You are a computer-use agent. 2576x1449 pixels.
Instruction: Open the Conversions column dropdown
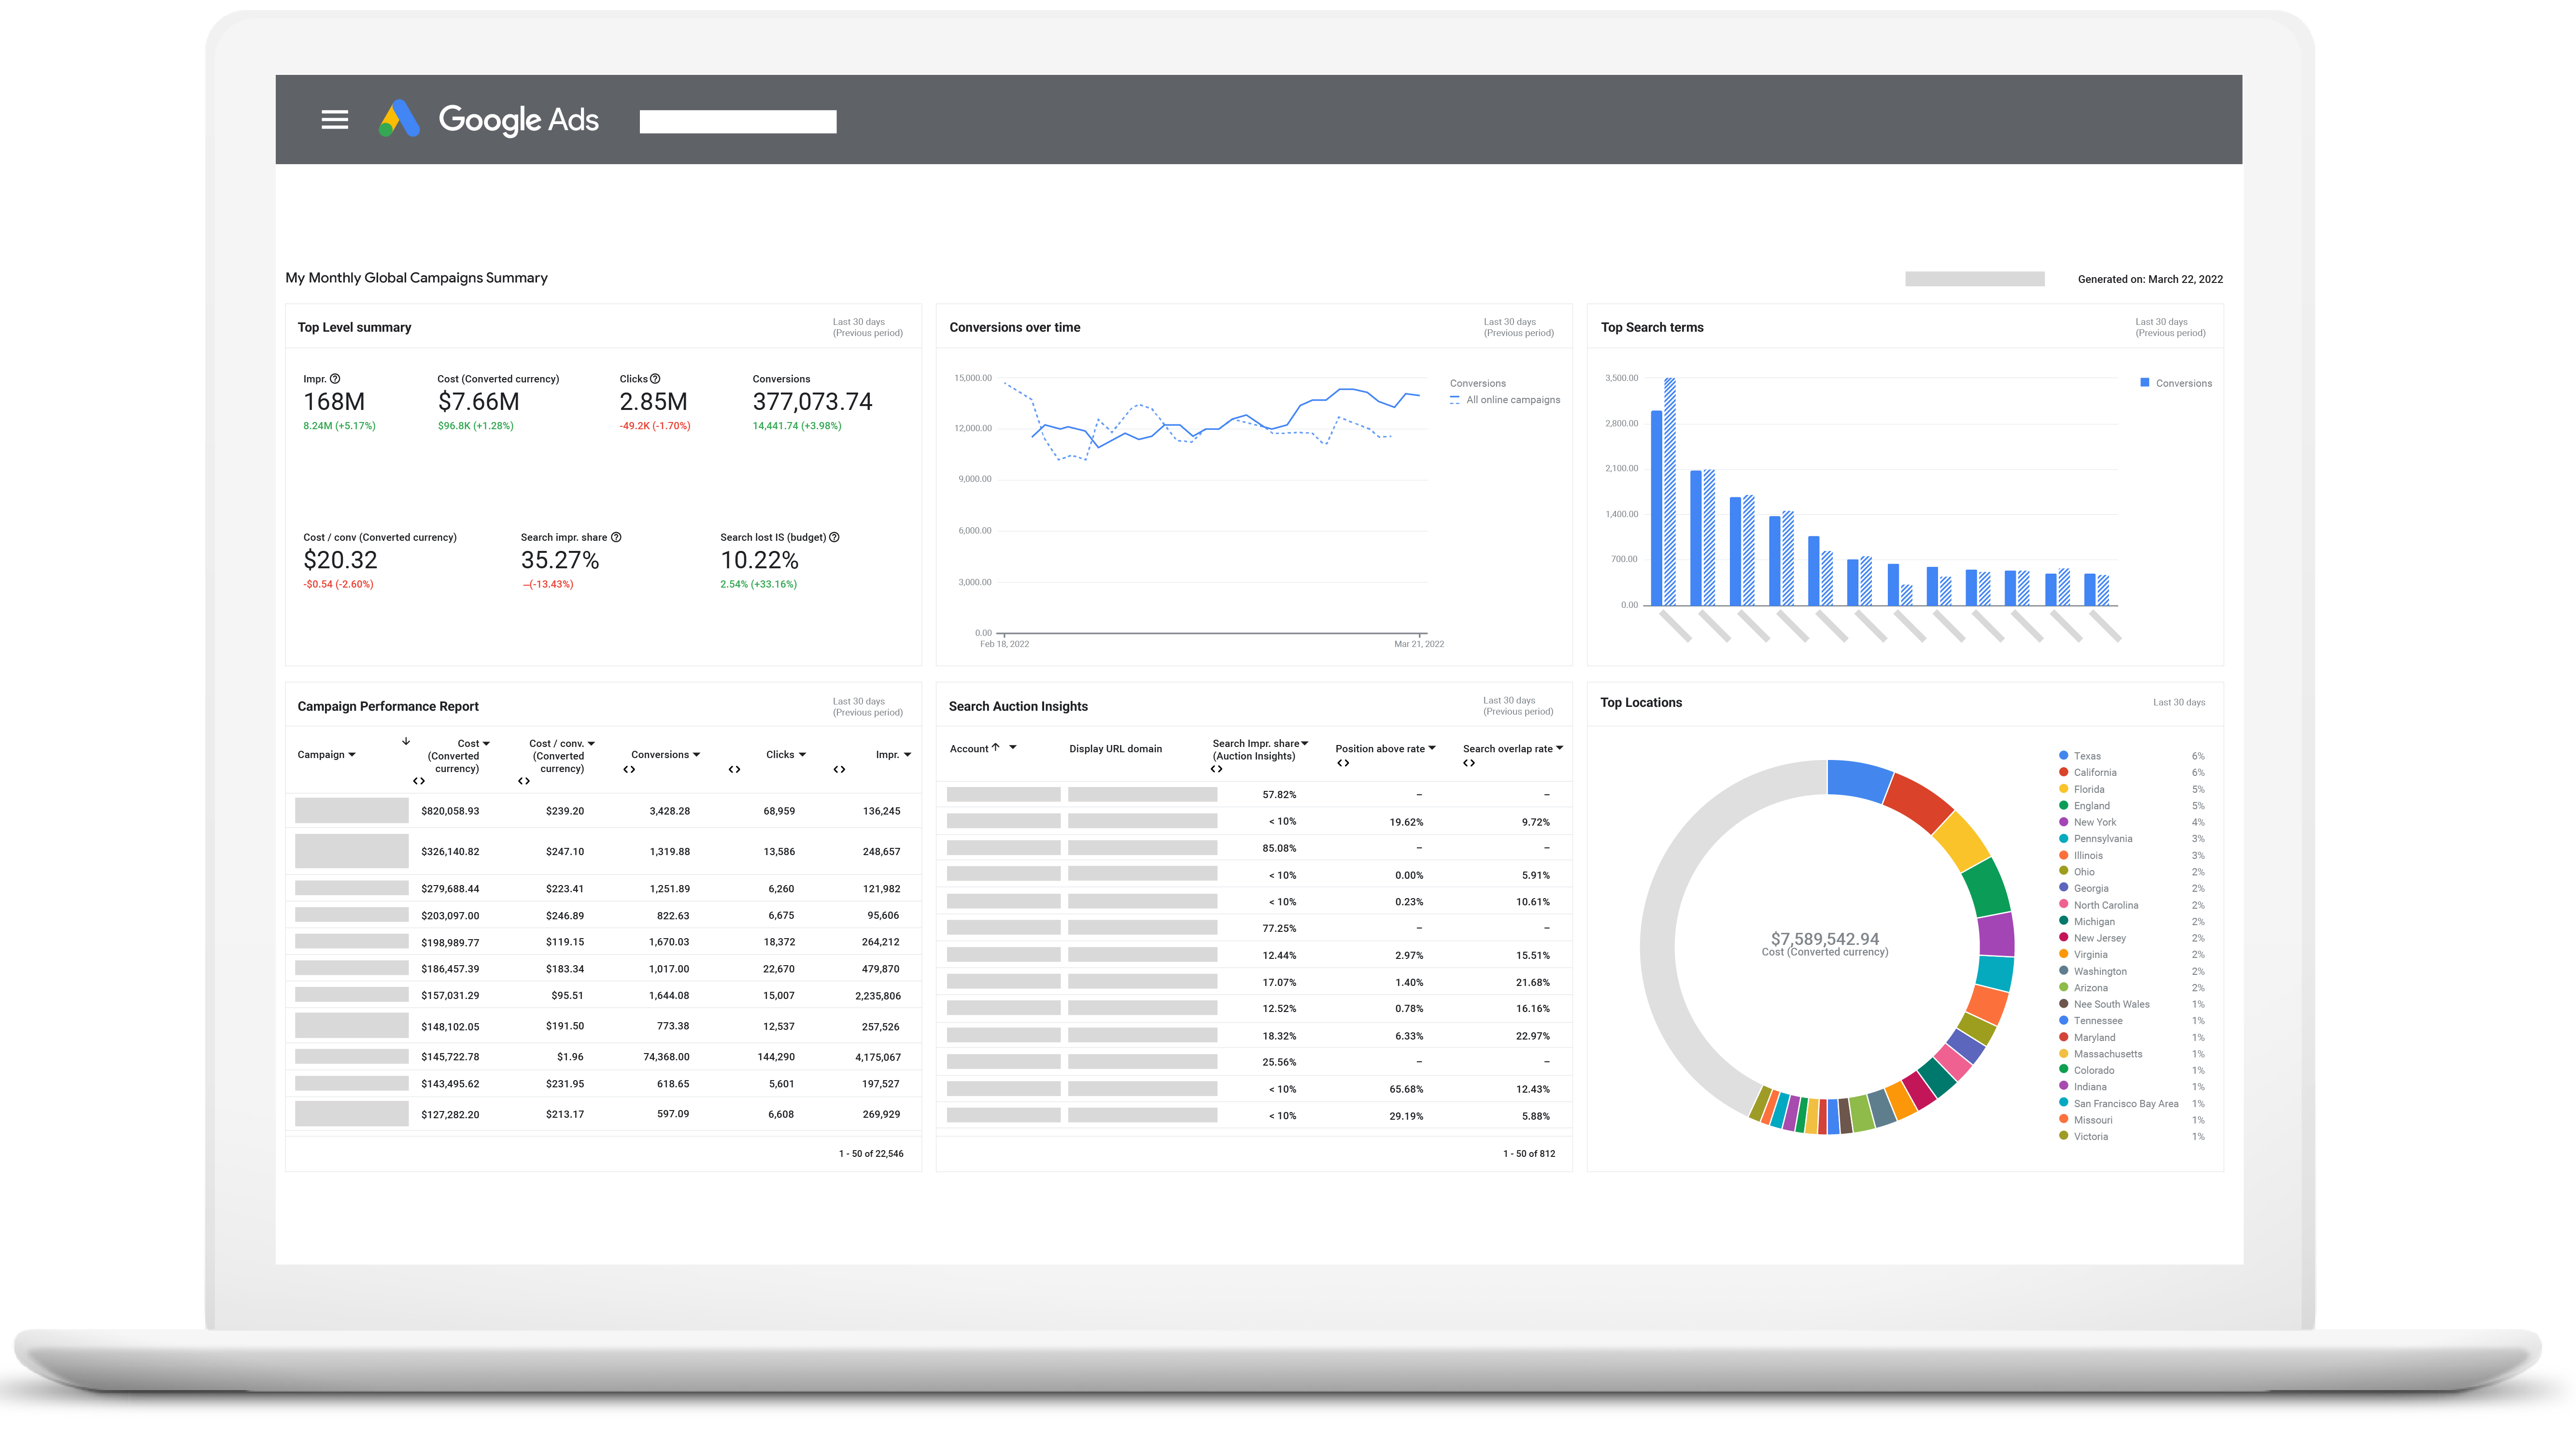coord(696,755)
